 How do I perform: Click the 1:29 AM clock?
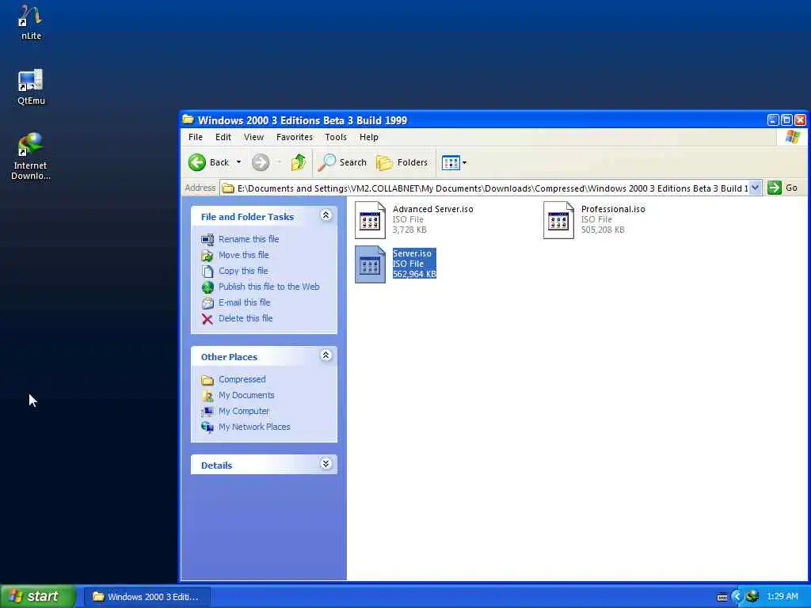(x=782, y=597)
